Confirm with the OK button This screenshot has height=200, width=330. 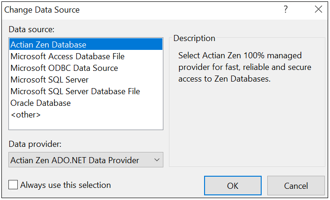click(x=233, y=186)
